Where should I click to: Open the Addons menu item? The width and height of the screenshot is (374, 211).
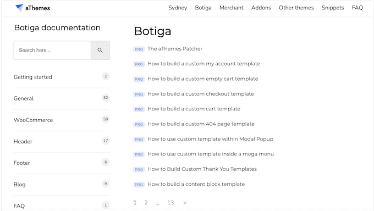pos(261,8)
